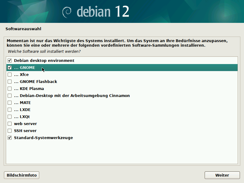This screenshot has width=244, height=183.
Task: Uncheck the GNOME checkbox
Action: [10, 67]
